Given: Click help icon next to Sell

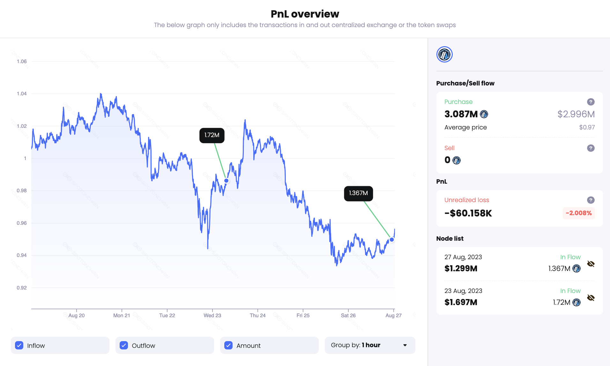Looking at the screenshot, I should pyautogui.click(x=591, y=148).
